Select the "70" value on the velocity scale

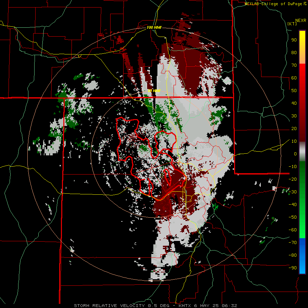coord(294,65)
